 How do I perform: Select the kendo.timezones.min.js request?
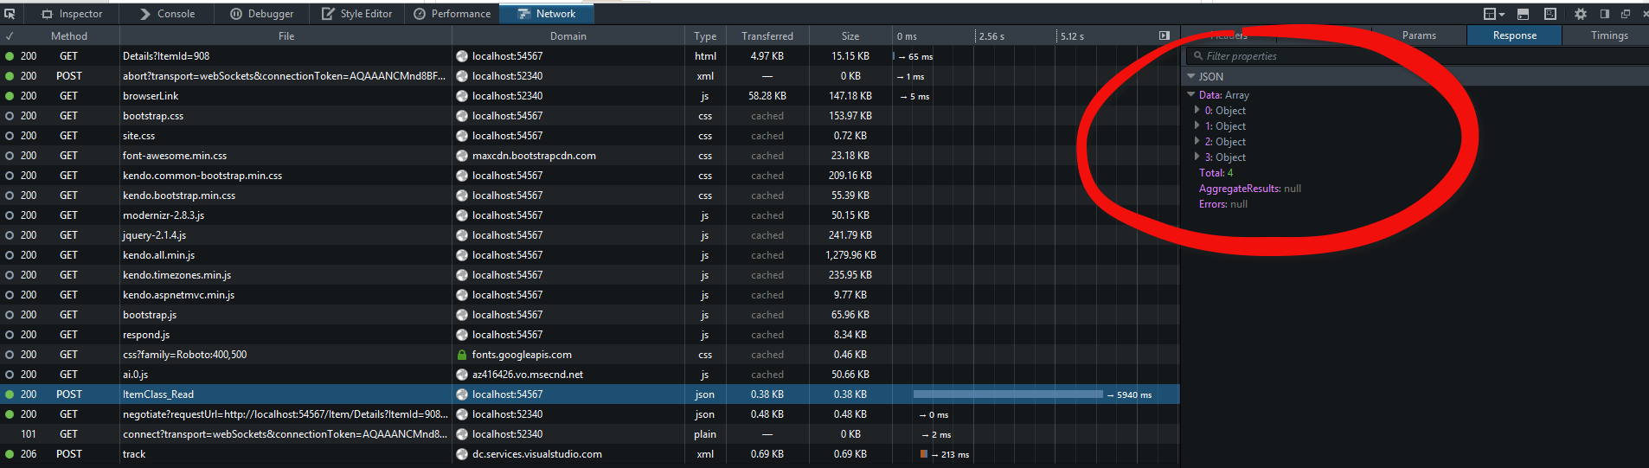pyautogui.click(x=590, y=275)
